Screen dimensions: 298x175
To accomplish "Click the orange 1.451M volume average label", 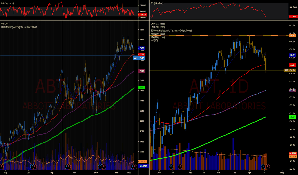I will [x=143, y=161].
